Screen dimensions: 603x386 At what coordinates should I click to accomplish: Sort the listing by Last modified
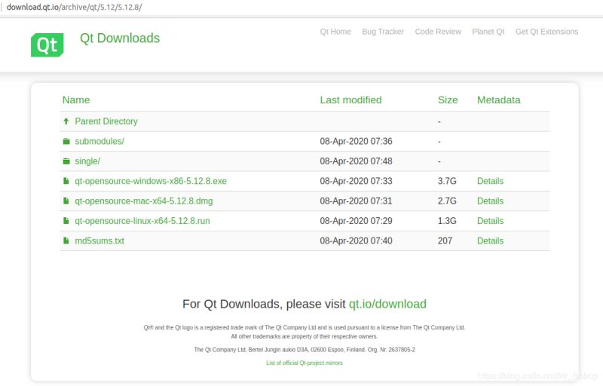(350, 100)
